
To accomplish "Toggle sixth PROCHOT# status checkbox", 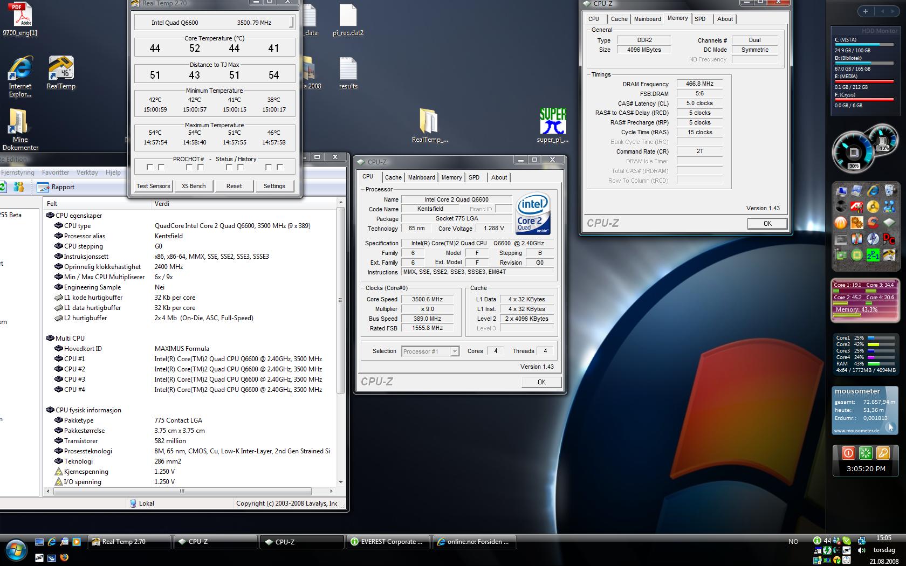I will (241, 168).
